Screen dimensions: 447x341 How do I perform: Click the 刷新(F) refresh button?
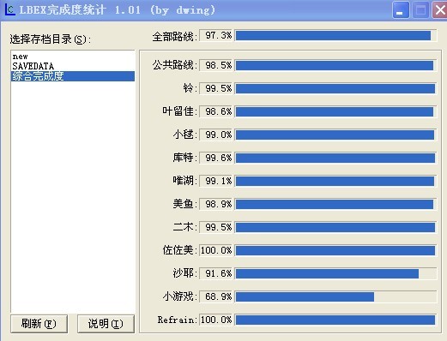(39, 324)
